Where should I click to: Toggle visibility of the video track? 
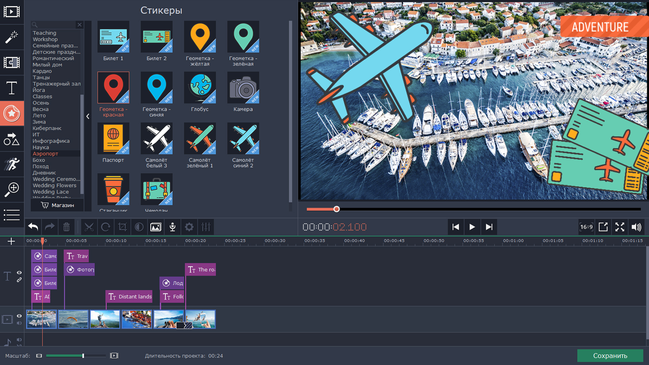19,316
